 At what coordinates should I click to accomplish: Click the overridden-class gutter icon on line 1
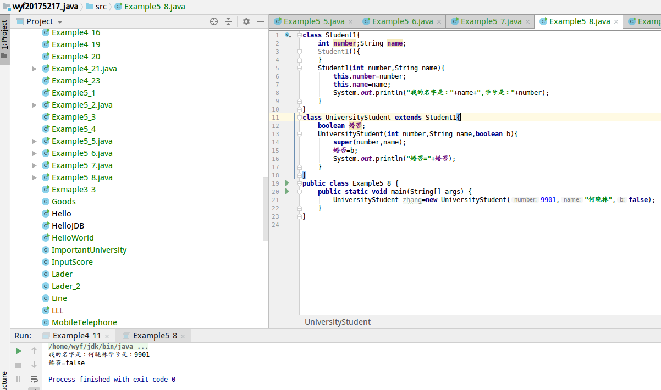pyautogui.click(x=288, y=35)
